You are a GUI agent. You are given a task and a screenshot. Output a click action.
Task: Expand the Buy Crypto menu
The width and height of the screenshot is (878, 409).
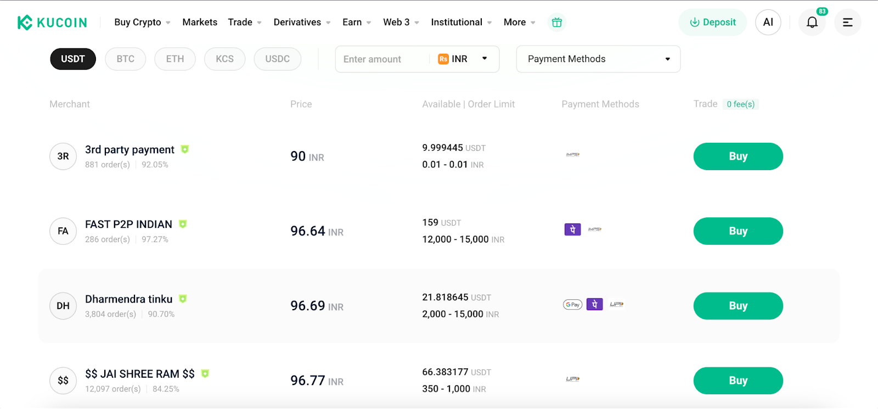pos(142,23)
